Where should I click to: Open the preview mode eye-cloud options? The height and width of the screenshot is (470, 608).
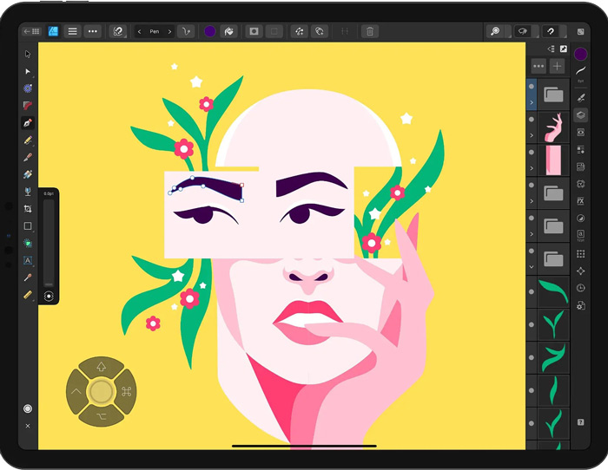pos(523,31)
